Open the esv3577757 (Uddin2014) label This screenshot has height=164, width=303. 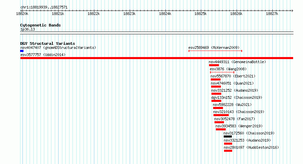pyautogui.click(x=43, y=55)
